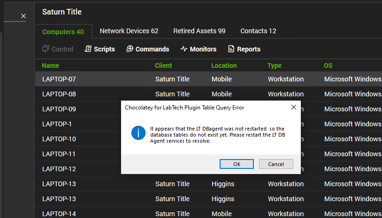Close the Chocolatey error dialog

(293, 107)
